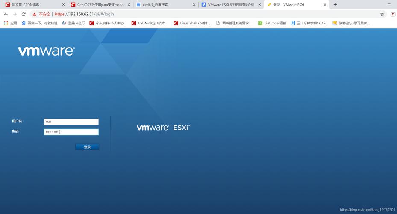Close the 登录 - VMware ESXi tab
This screenshot has width=397, height=214.
(325, 5)
